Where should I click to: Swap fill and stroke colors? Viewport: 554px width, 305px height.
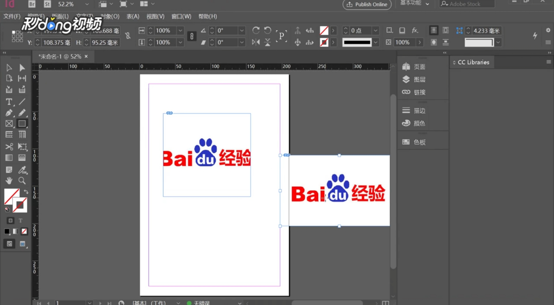26,192
